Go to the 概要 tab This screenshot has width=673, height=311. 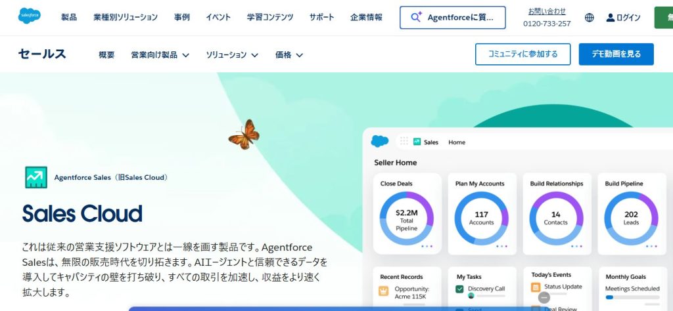(x=106, y=55)
